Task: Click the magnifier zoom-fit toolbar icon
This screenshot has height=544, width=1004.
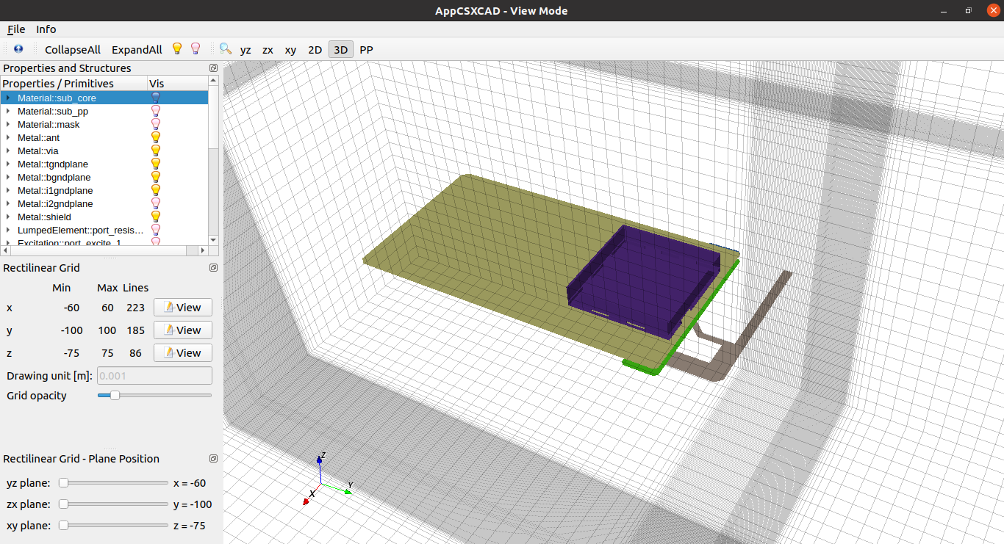Action: click(225, 49)
